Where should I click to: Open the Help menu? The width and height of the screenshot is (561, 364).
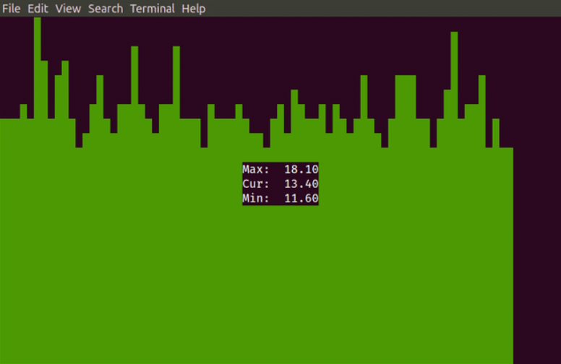point(194,8)
